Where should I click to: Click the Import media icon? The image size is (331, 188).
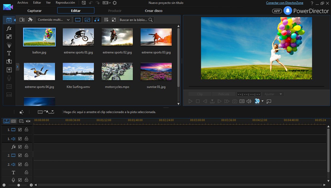22,20
